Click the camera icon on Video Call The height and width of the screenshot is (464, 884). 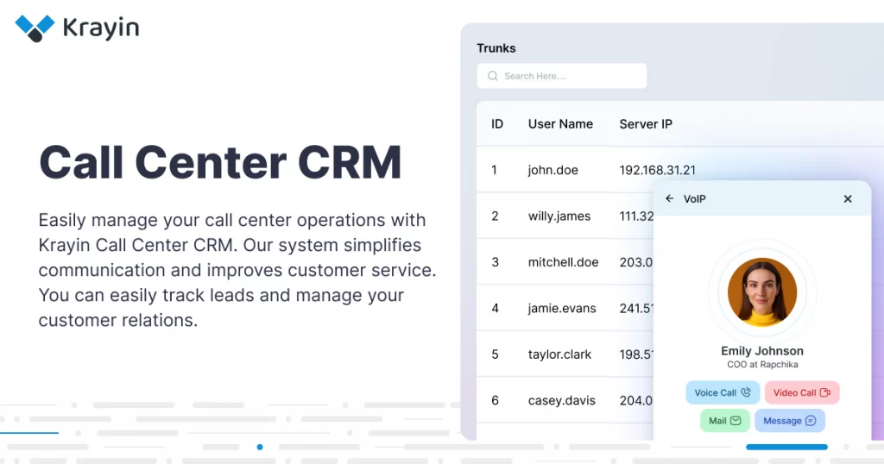click(x=825, y=392)
